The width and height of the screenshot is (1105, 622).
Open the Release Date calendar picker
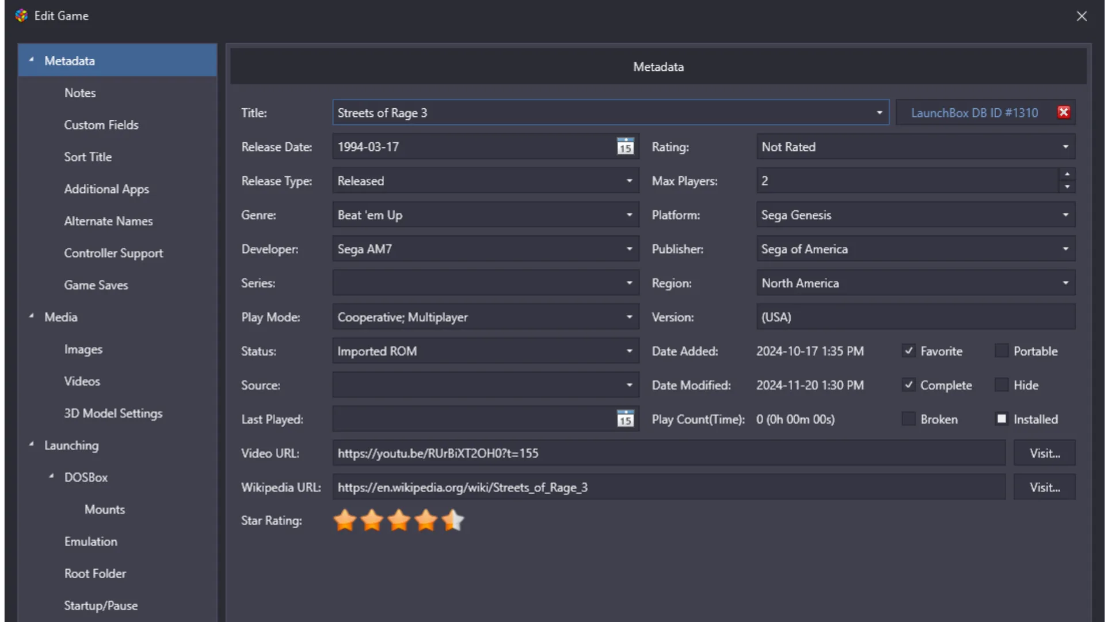pyautogui.click(x=625, y=146)
